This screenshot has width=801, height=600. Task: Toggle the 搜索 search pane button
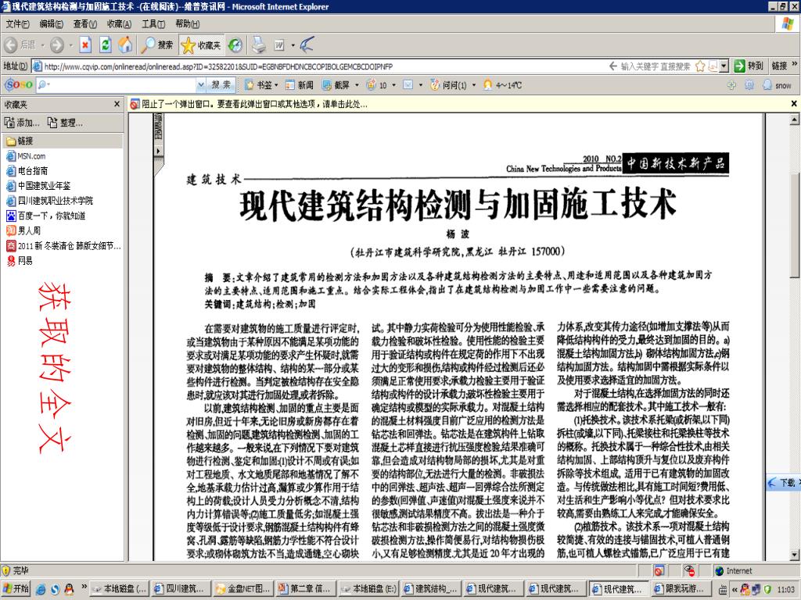coord(157,45)
